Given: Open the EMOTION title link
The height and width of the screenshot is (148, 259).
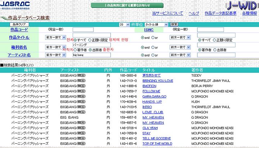Looking at the screenshot, I should [x=149, y=86].
